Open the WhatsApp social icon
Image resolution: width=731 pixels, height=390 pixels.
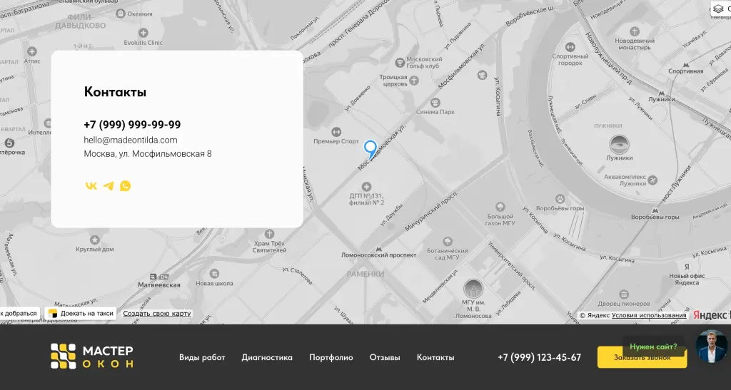125,186
